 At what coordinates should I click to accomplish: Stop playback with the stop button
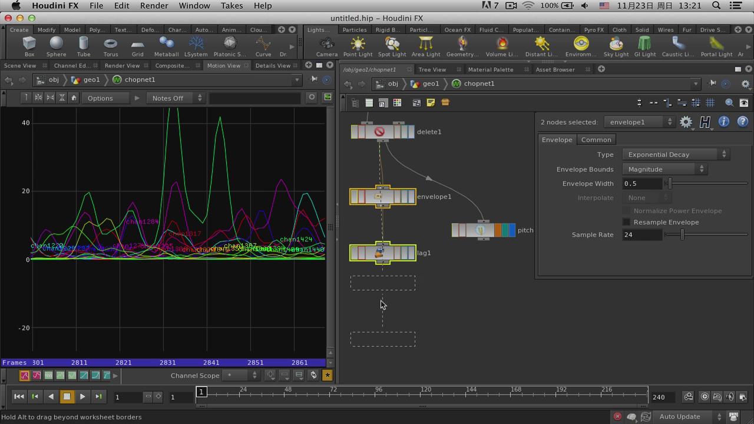click(67, 397)
